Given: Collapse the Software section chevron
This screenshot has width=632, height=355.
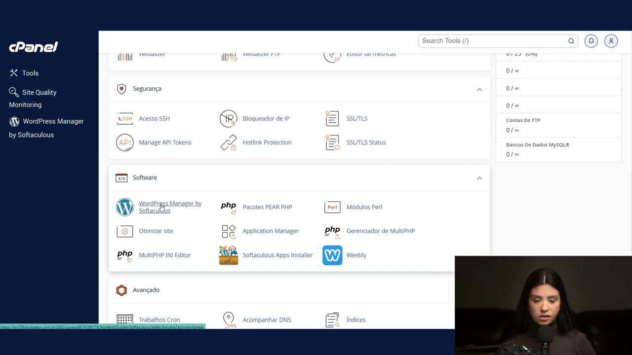Looking at the screenshot, I should click(479, 178).
